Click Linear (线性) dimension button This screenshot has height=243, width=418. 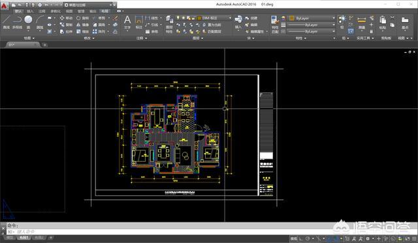pyautogui.click(x=152, y=18)
